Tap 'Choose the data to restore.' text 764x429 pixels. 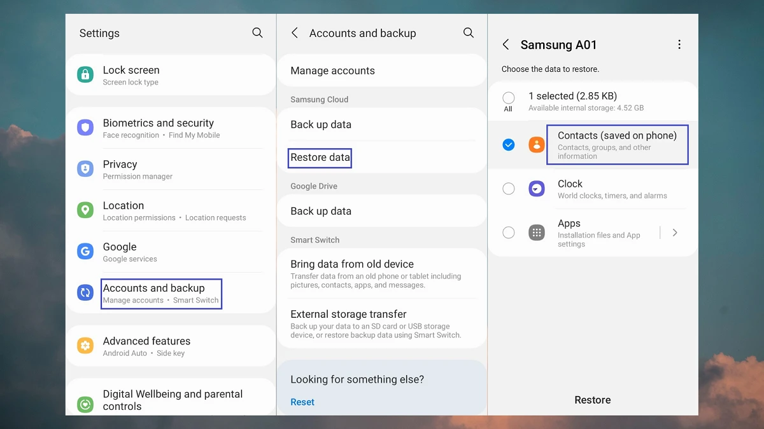point(550,69)
